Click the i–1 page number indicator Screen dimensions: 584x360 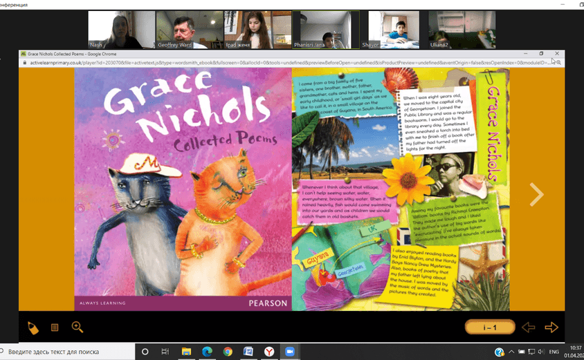490,328
